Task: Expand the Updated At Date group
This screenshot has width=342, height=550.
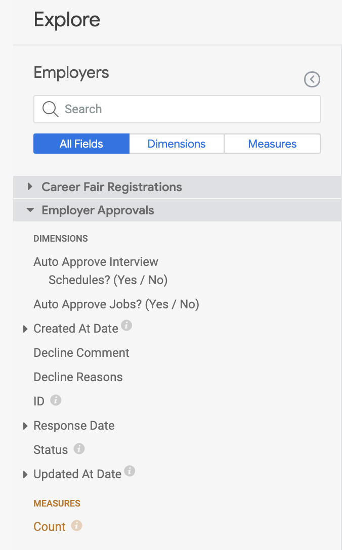Action: (x=26, y=475)
